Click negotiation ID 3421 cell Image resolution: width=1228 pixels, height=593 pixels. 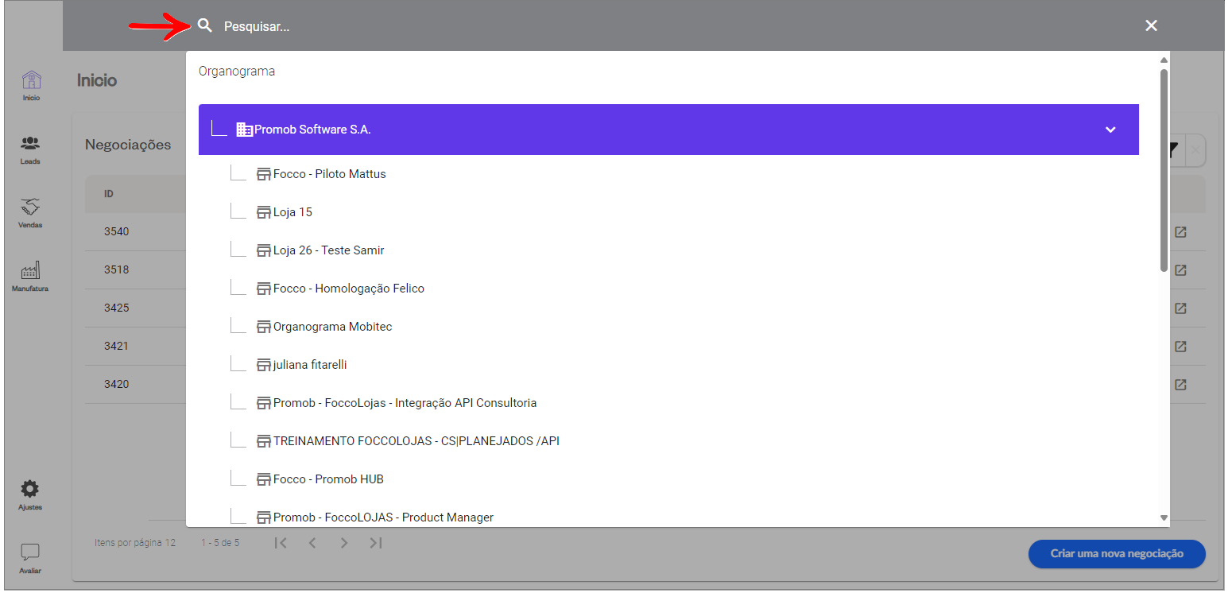point(116,346)
